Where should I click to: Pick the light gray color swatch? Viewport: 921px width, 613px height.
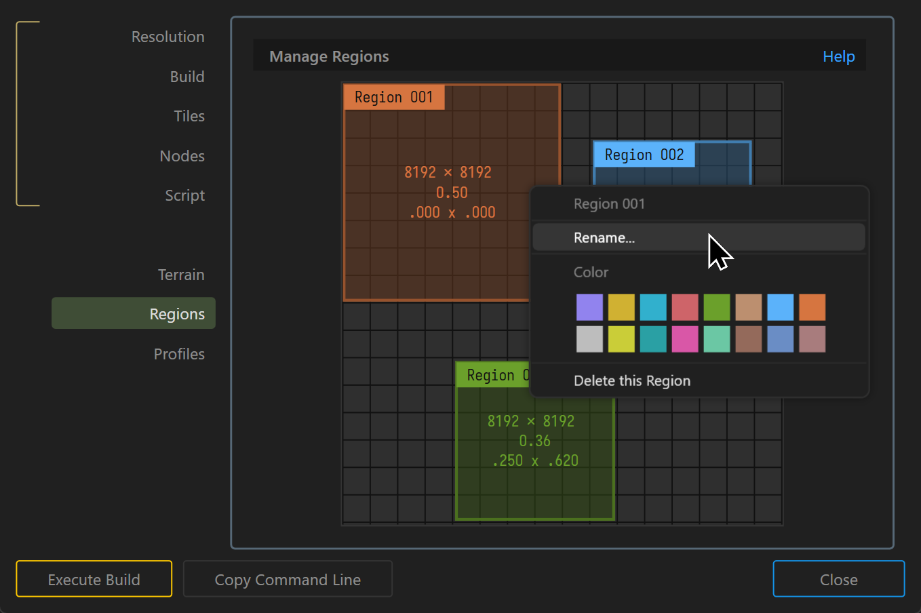[x=589, y=339]
